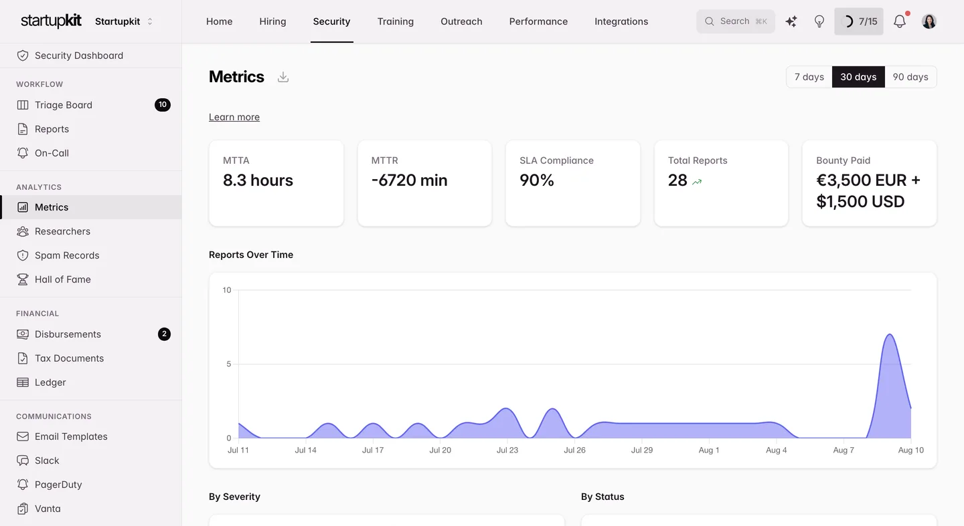
Task: Open the notifications bell icon
Action: click(x=900, y=21)
